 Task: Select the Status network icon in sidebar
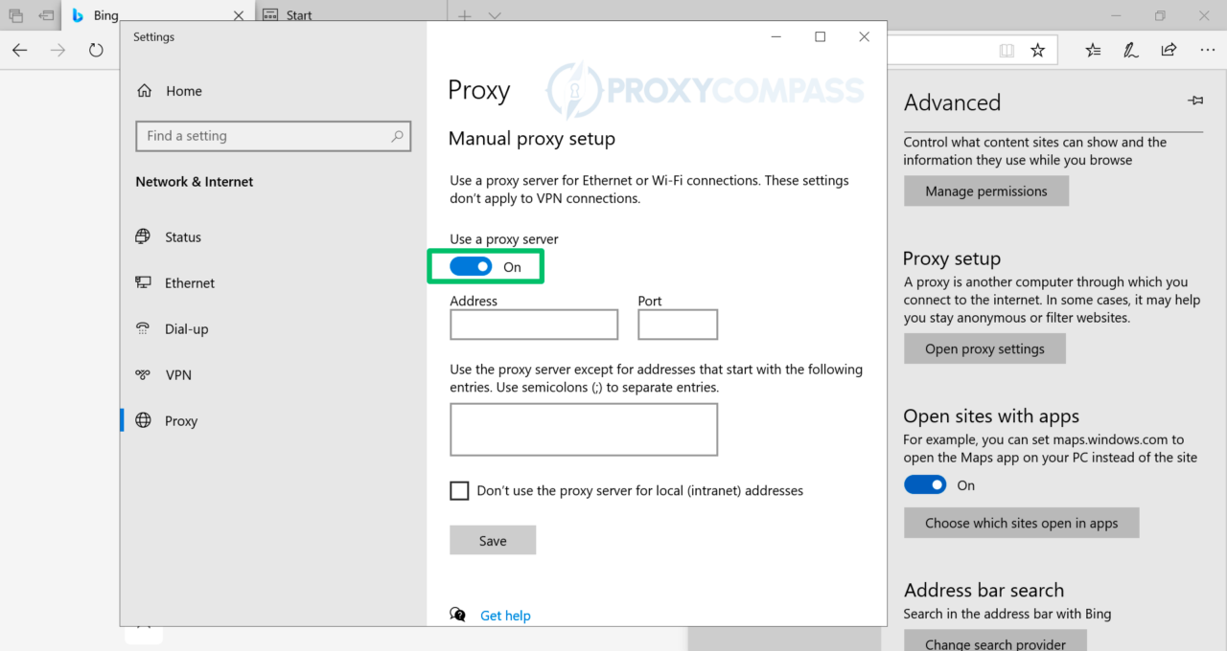143,236
